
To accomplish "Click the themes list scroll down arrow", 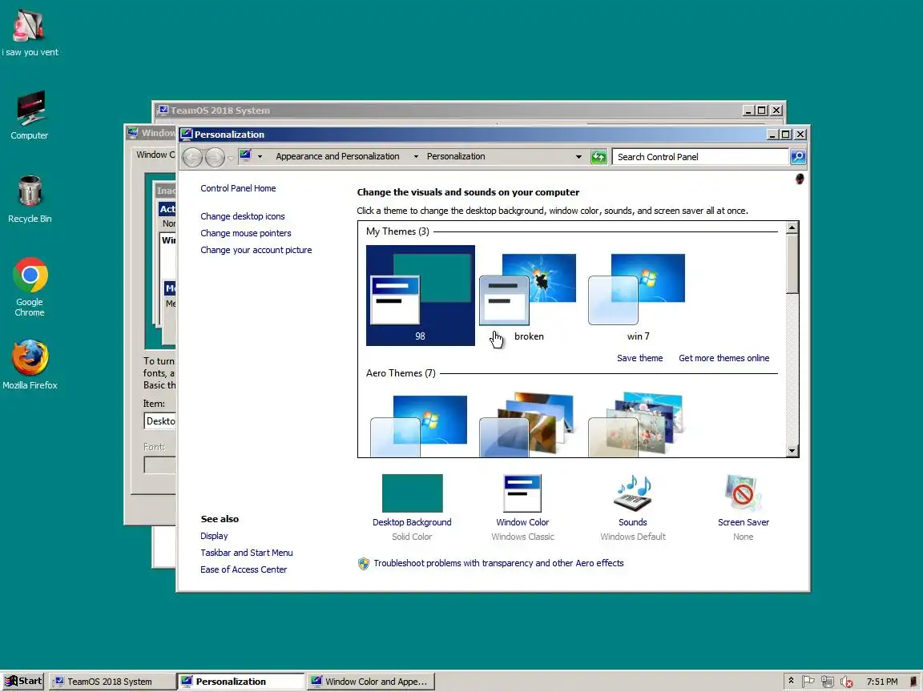I will [792, 451].
